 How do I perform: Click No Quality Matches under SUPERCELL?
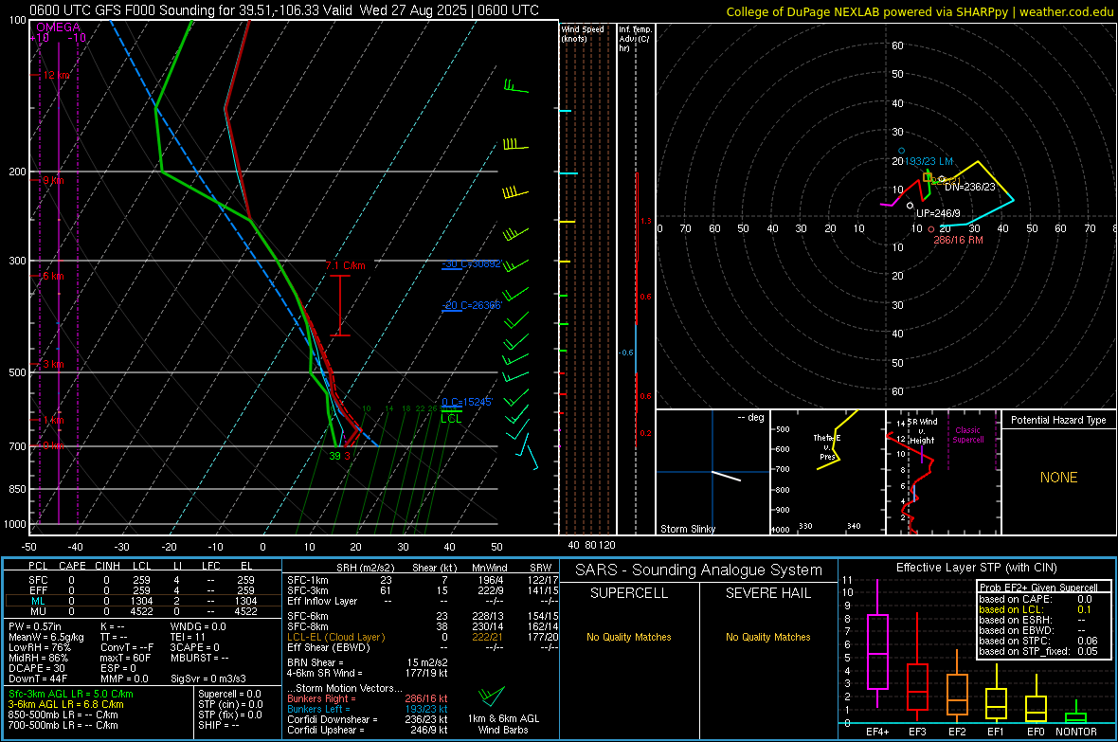click(629, 637)
